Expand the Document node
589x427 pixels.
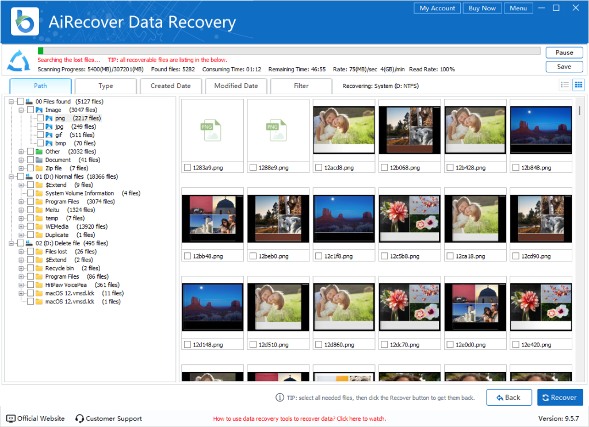20,160
